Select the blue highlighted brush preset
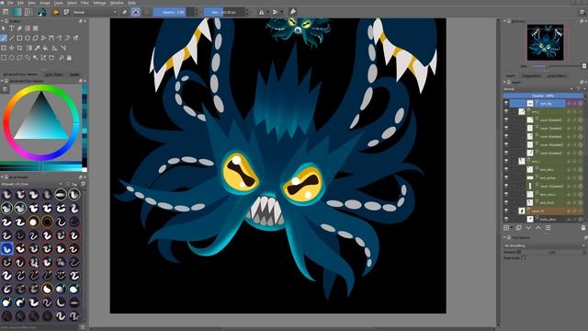 click(6, 248)
